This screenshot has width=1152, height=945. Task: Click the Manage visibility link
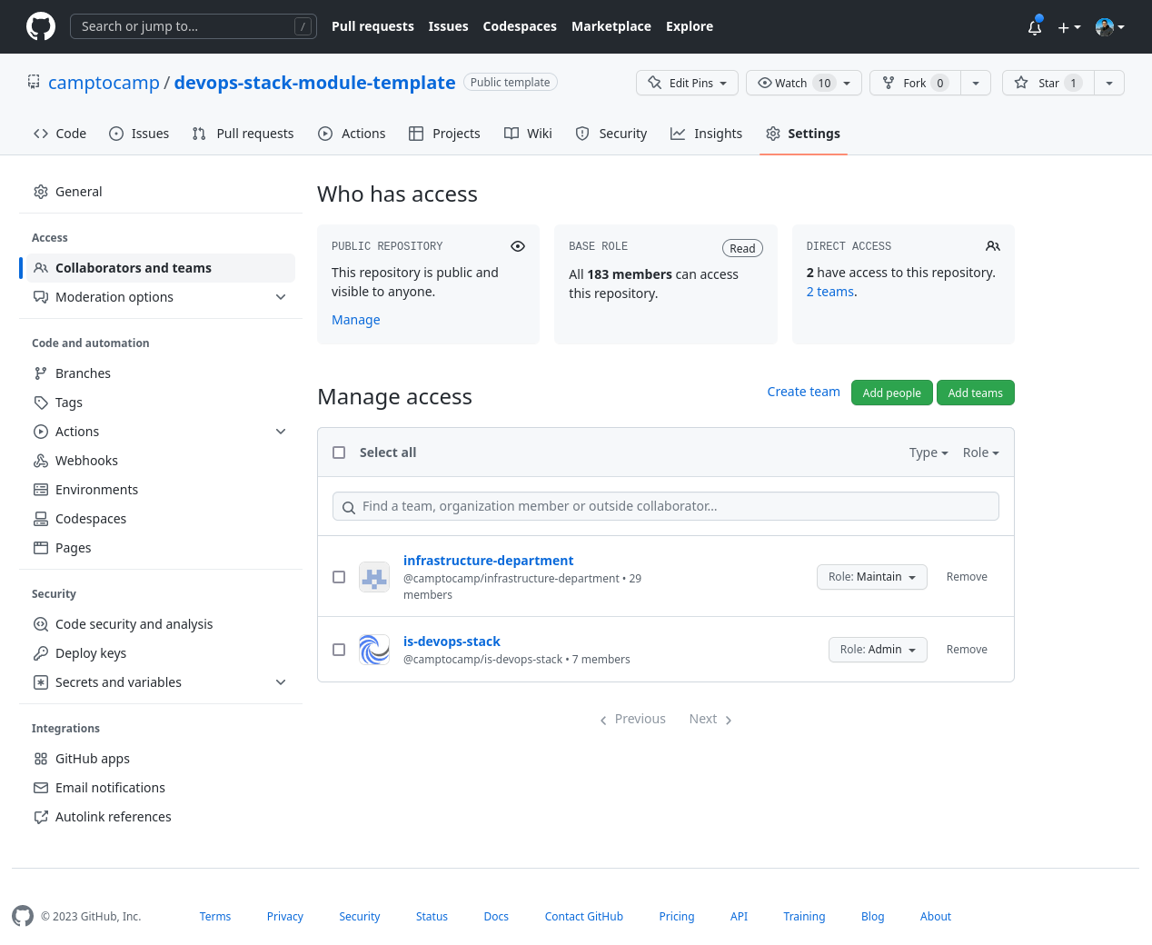356,320
